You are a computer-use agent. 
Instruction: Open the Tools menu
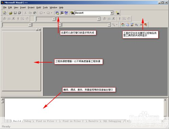[45, 7]
